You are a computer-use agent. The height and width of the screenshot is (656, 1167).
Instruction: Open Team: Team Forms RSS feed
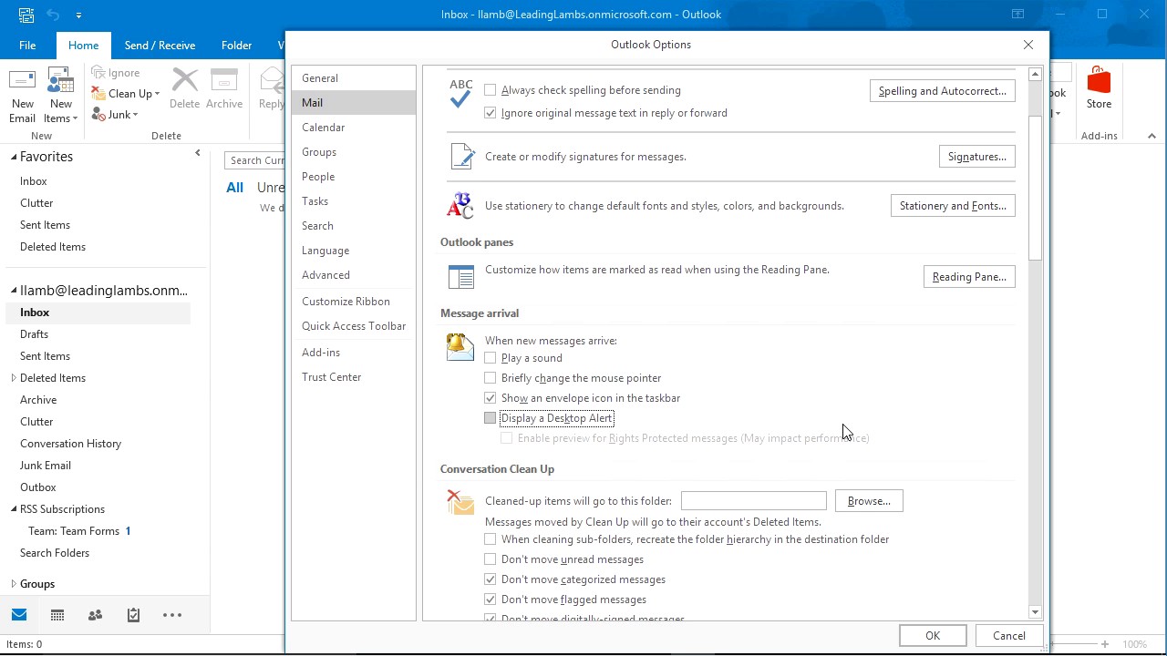[x=74, y=531]
